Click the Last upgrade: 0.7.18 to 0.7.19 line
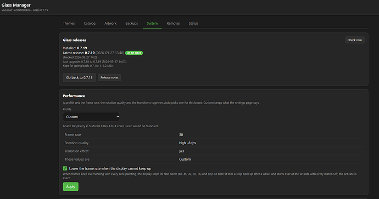Screen dimensions: 379x199 point(94,61)
